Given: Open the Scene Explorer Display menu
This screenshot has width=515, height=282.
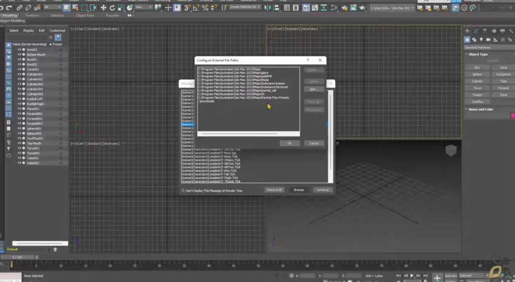Looking at the screenshot, I should (29, 31).
